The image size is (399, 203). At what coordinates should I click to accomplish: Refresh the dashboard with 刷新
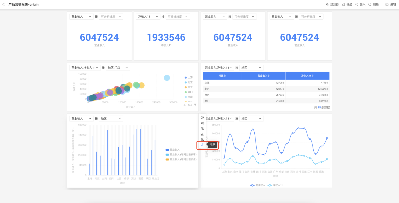[374, 4]
